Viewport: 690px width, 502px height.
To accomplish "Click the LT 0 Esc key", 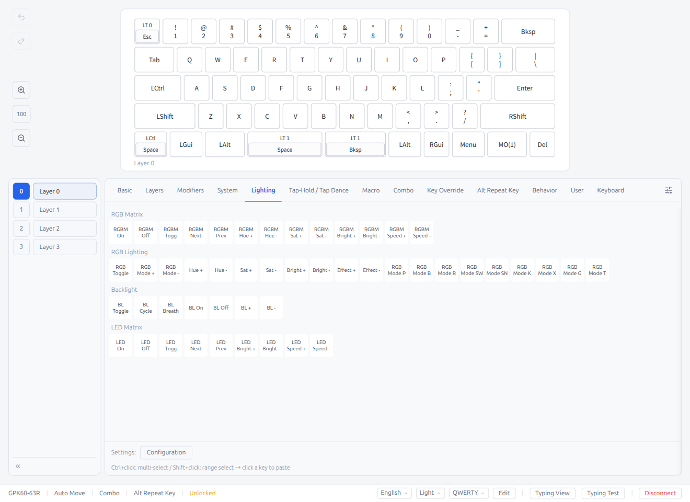I will (147, 31).
